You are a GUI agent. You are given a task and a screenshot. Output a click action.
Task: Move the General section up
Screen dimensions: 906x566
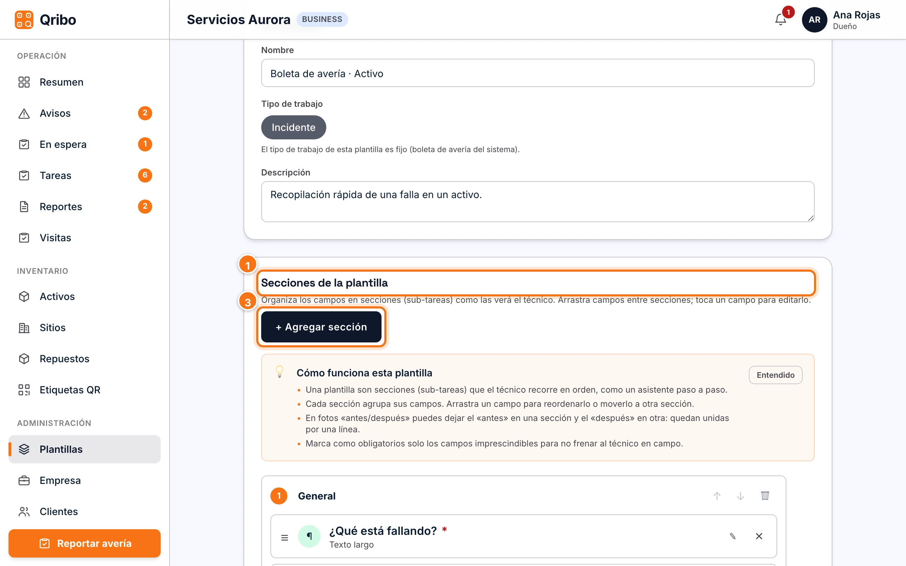[x=717, y=496]
